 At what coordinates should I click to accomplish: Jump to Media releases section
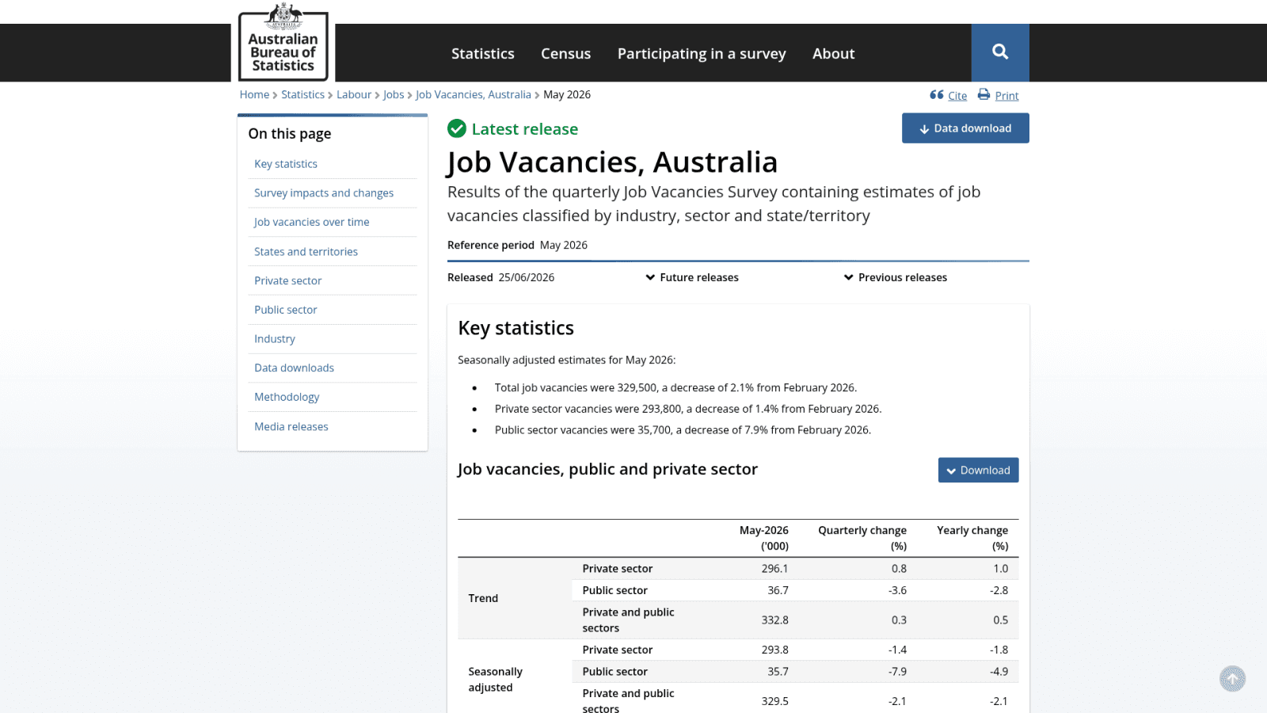point(291,426)
